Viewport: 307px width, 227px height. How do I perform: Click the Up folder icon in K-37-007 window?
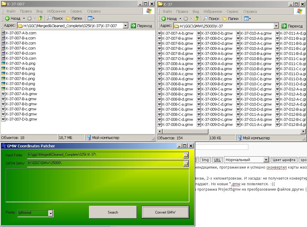(40, 18)
